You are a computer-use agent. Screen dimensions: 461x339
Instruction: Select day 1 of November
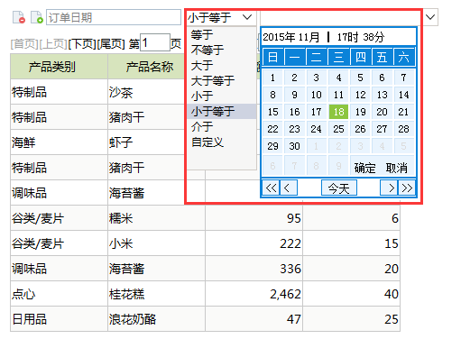[272, 78]
